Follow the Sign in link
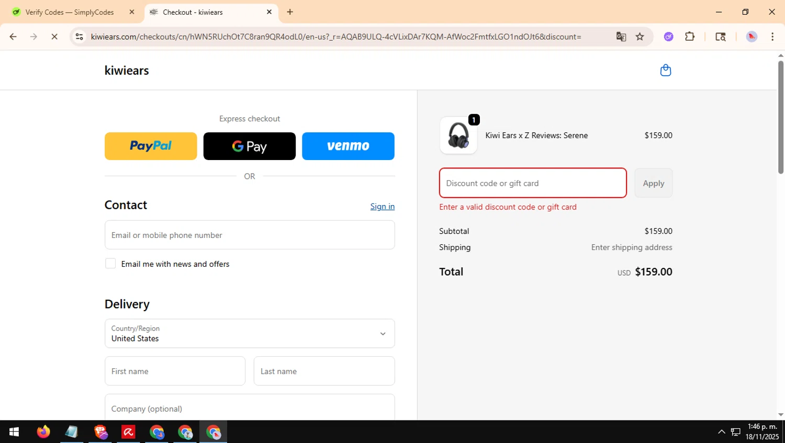The height and width of the screenshot is (443, 785). coord(383,206)
